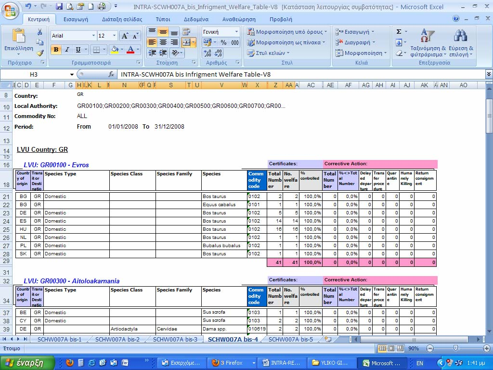This screenshot has width=493, height=370.
Task: Click the Increase Indent icon
Action: (163, 53)
